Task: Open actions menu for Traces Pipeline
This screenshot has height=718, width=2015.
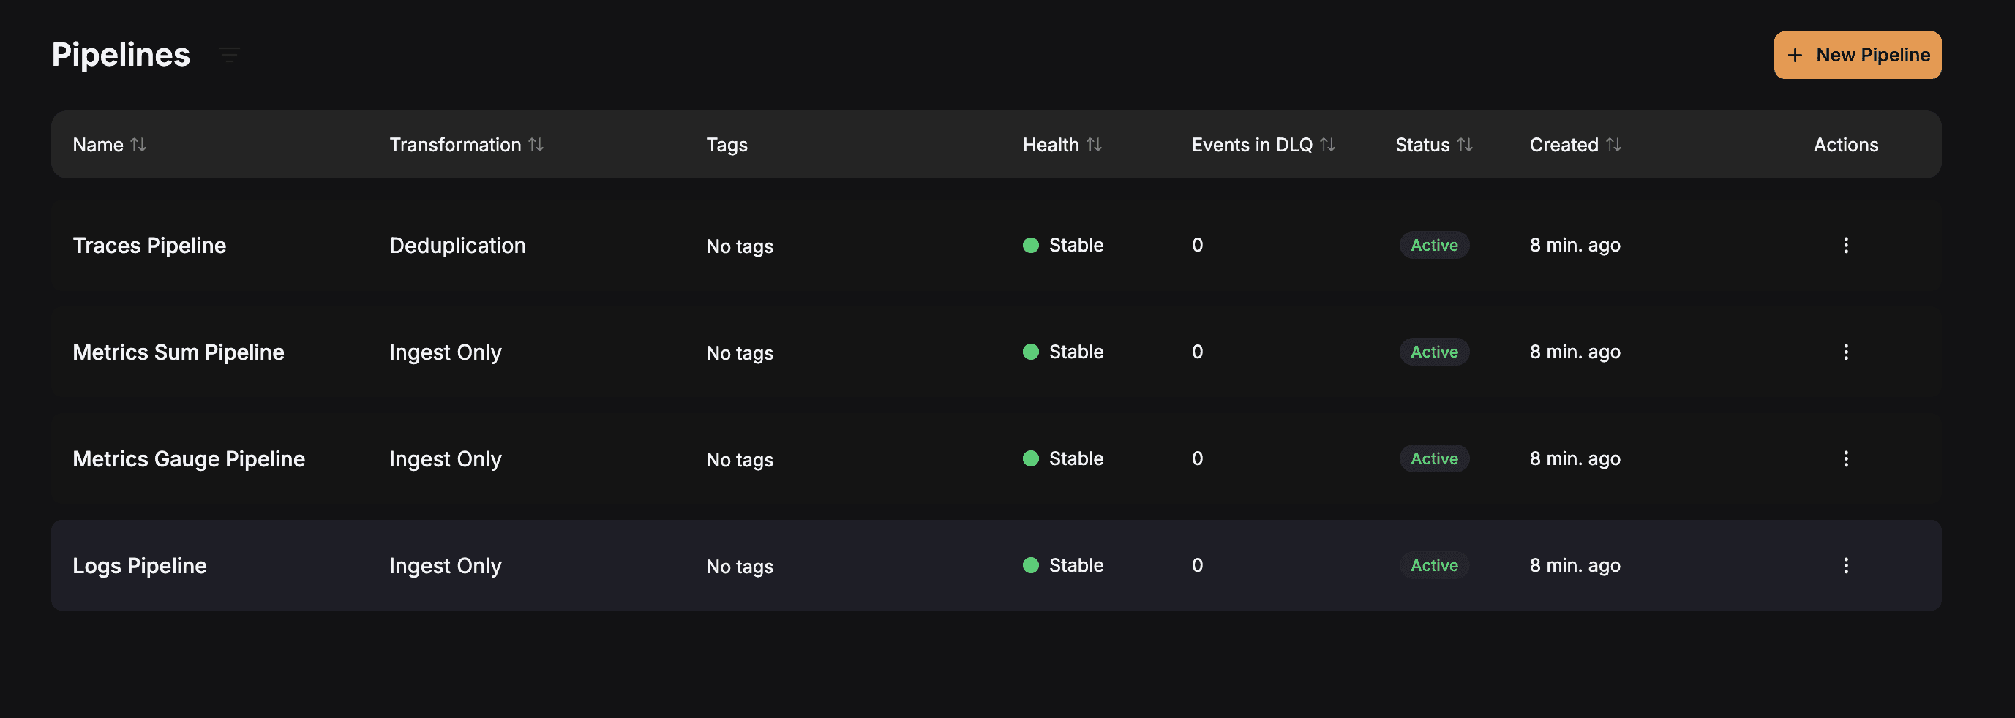Action: click(1845, 246)
